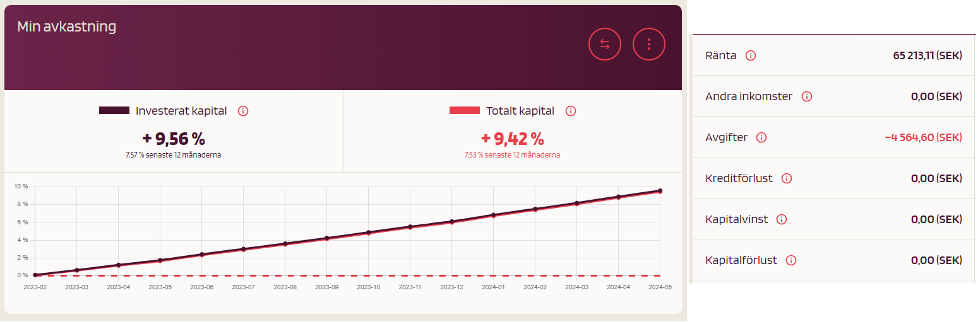Screen dimensions: 978x322
Task: Toggle the Totalt kapital legend series
Action: [x=520, y=111]
